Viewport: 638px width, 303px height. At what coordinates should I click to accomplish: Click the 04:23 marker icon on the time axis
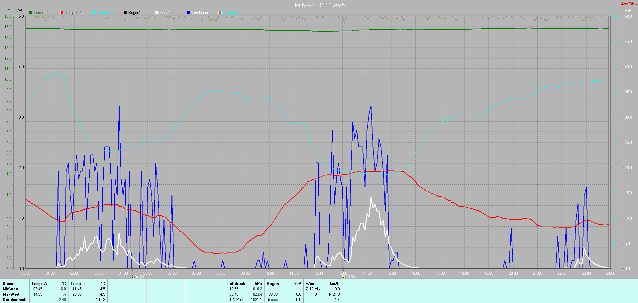(x=132, y=277)
